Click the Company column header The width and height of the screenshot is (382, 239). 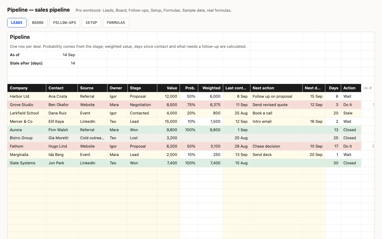[27, 88]
